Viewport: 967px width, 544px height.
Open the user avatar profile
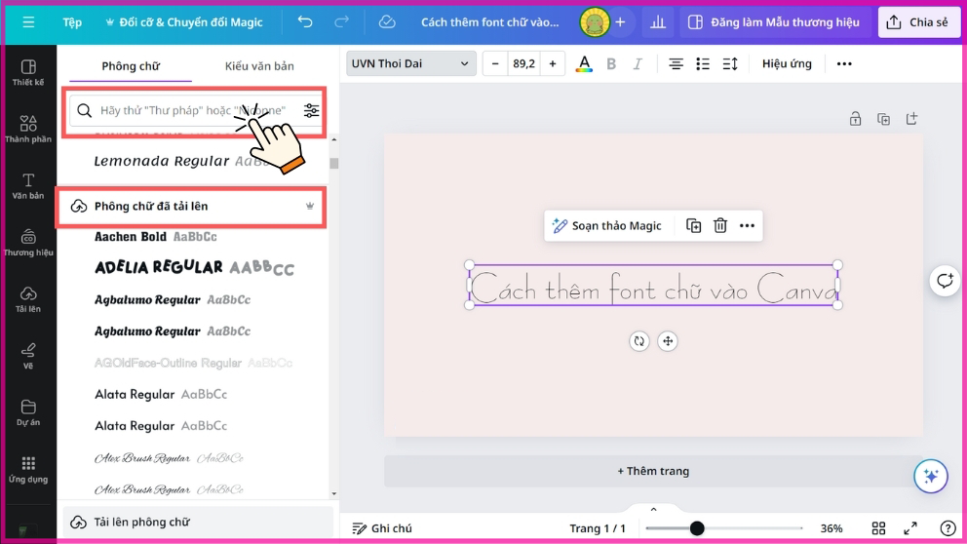click(x=595, y=22)
